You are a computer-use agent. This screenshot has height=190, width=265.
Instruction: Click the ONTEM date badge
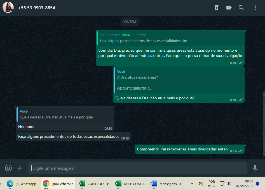tap(130, 22)
